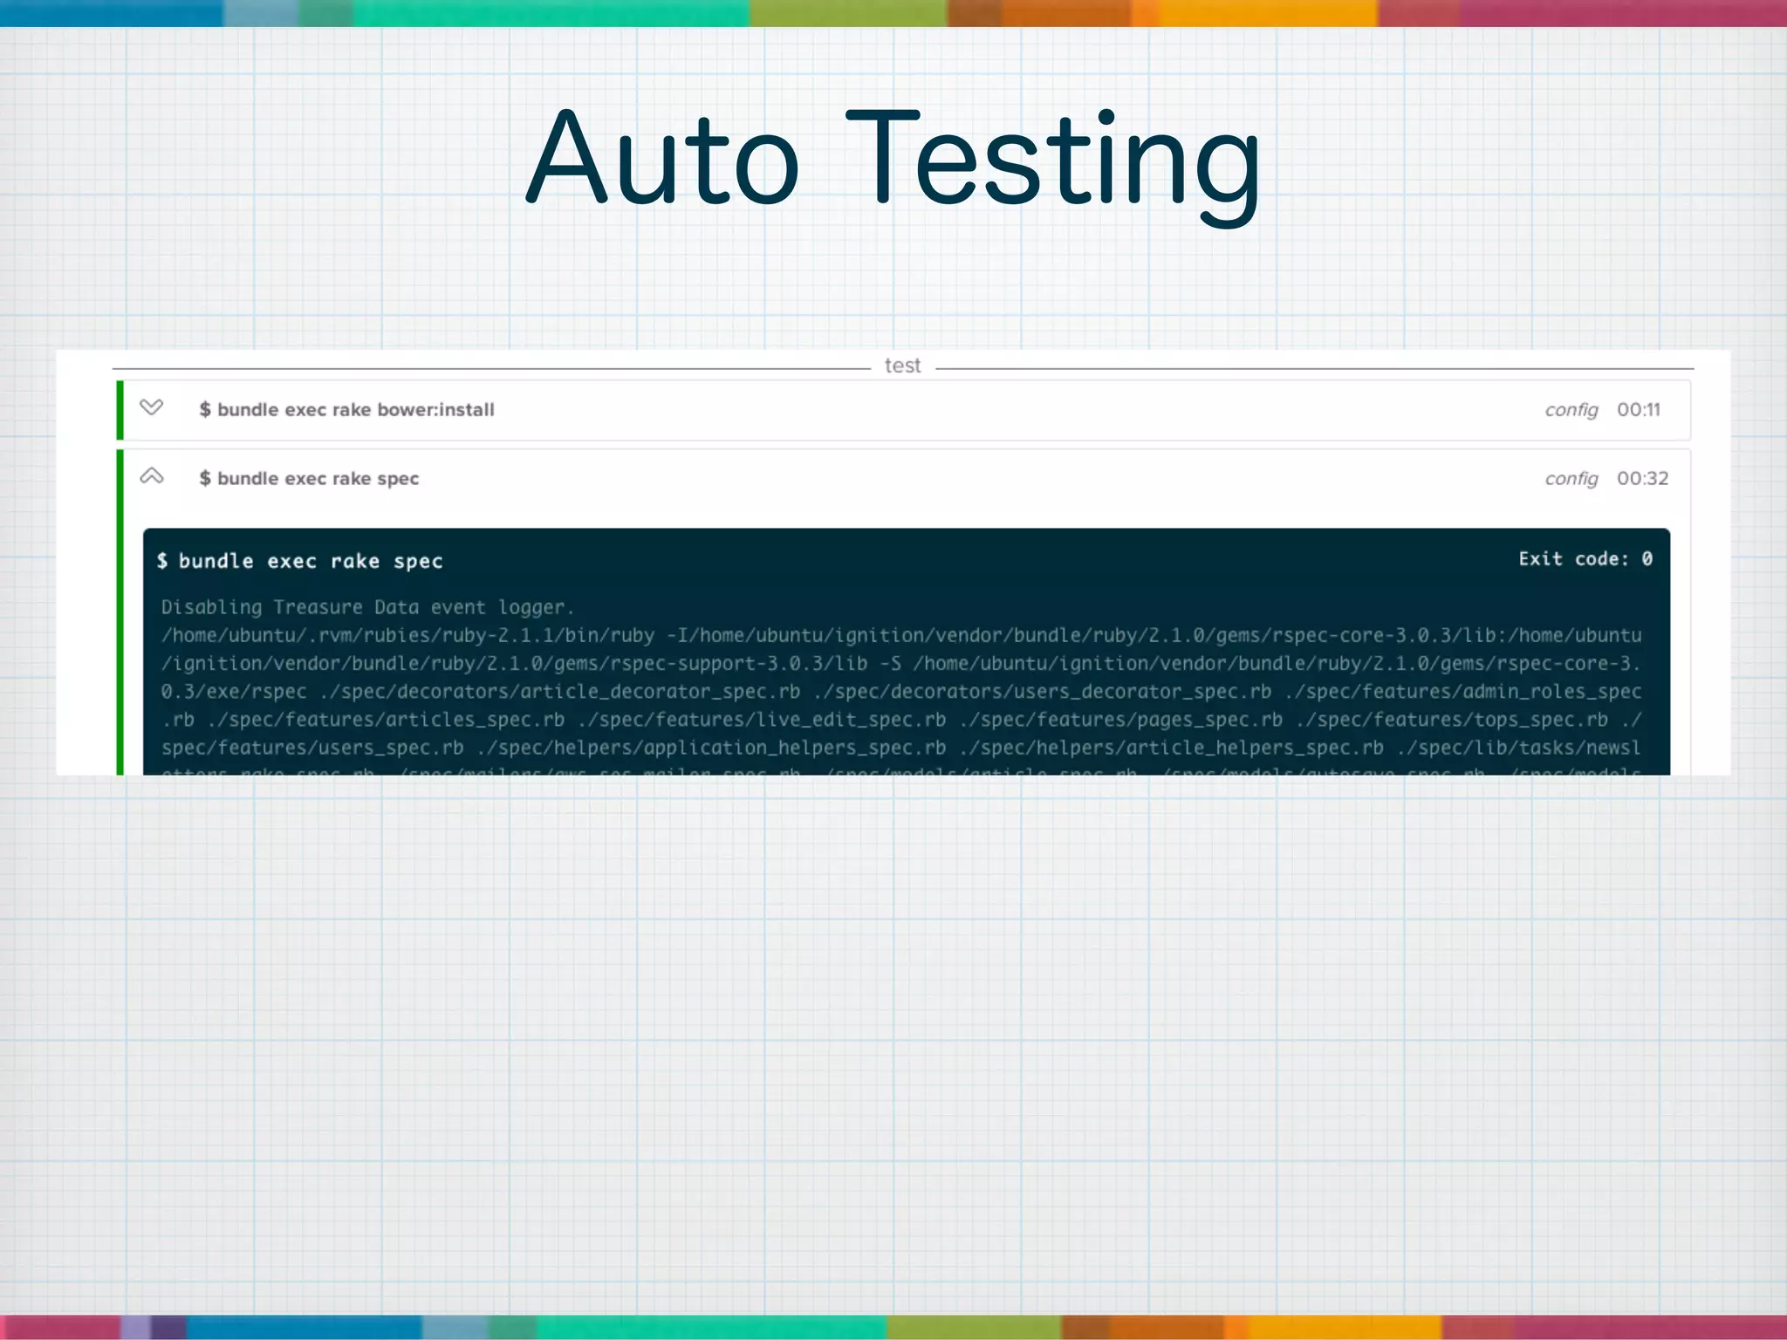The height and width of the screenshot is (1340, 1787).
Task: Click the output line starting 'spec/features/users_spec.rb'
Action: [901, 748]
